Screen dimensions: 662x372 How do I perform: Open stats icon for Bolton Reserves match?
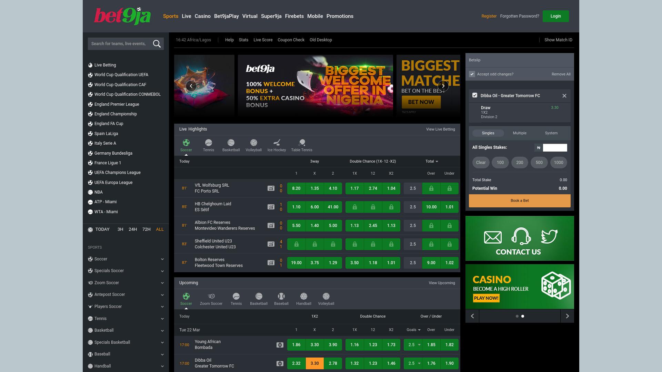tap(271, 263)
